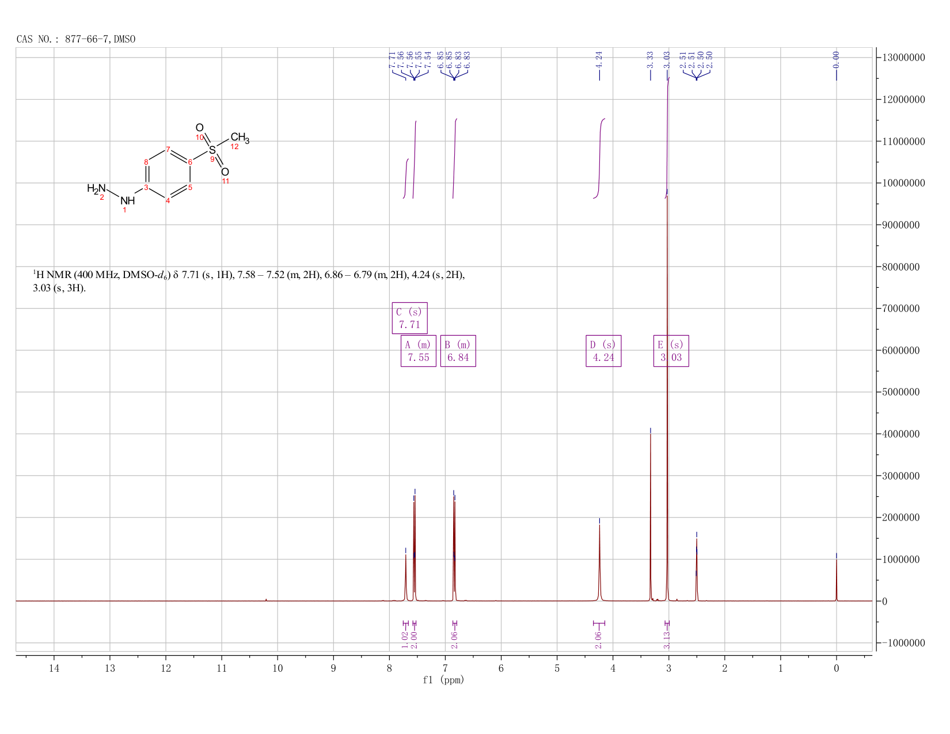Click the 1H NMR report text line
The image size is (950, 734).
(249, 281)
